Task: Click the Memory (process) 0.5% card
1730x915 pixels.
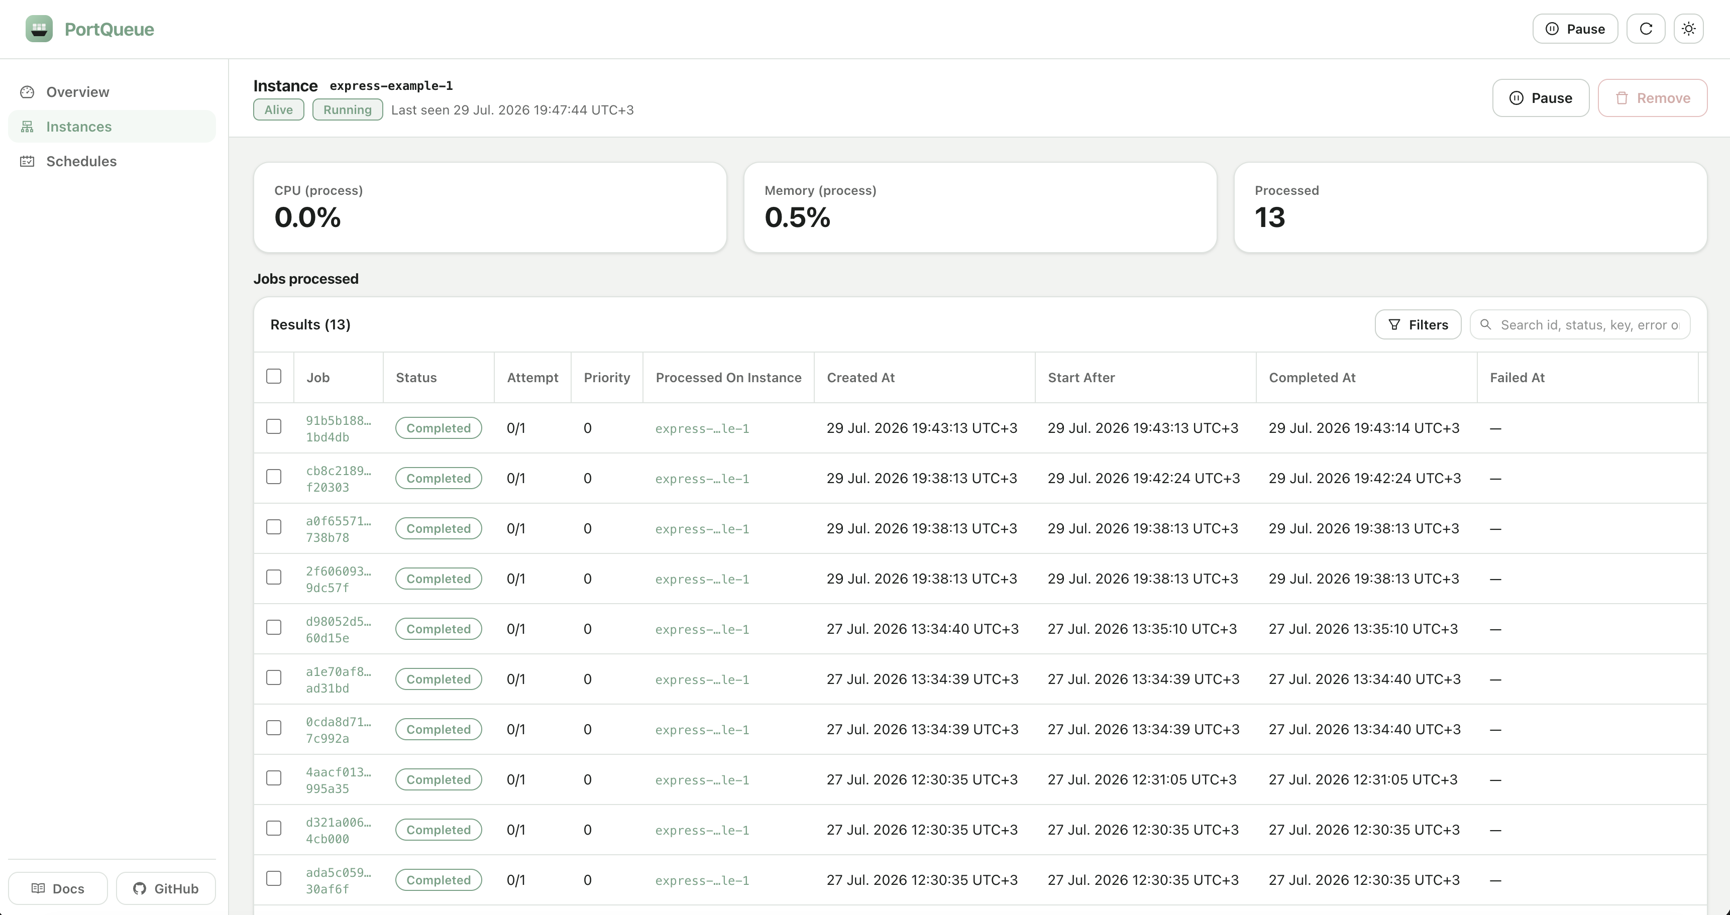Action: pyautogui.click(x=981, y=207)
